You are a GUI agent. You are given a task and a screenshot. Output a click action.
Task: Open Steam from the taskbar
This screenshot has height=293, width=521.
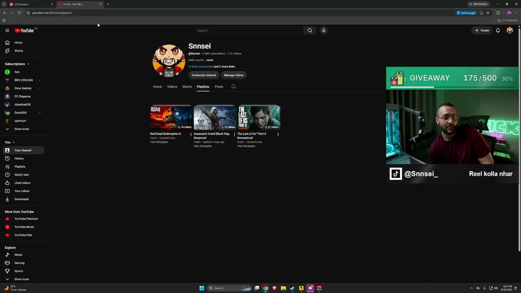[x=292, y=288]
